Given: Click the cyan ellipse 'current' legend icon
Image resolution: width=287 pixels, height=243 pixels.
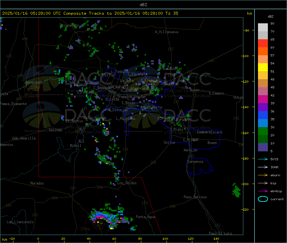Looking at the screenshot, I should 263,199.
